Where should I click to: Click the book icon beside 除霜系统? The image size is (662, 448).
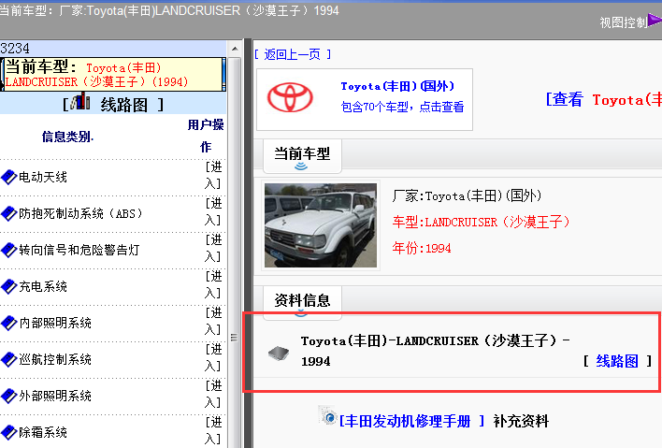pyautogui.click(x=8, y=432)
